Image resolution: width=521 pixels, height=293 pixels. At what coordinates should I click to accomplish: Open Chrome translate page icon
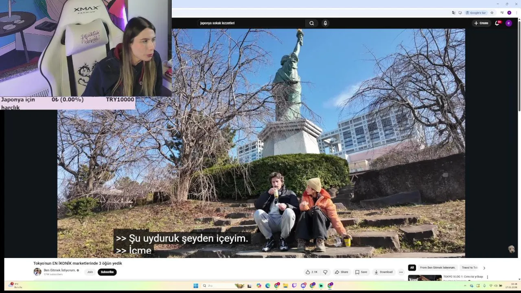coord(453,13)
